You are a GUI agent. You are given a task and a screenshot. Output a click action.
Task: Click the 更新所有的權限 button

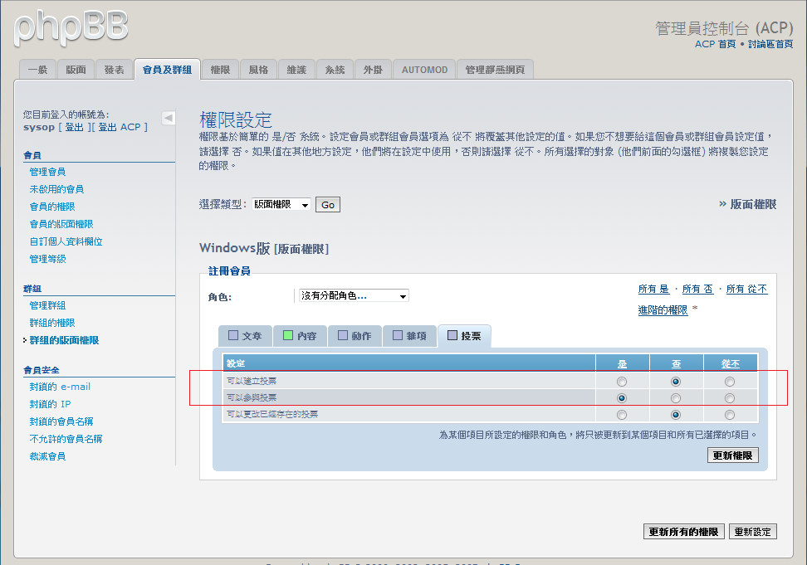[x=684, y=532]
